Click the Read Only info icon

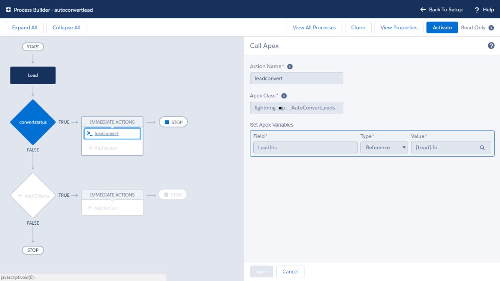[491, 28]
